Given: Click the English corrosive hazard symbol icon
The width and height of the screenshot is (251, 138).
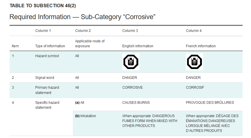Looking at the screenshot, I should click(131, 62).
